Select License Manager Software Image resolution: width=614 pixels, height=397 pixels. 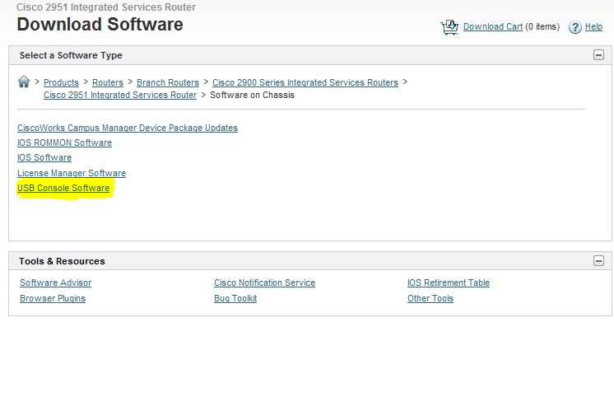72,173
